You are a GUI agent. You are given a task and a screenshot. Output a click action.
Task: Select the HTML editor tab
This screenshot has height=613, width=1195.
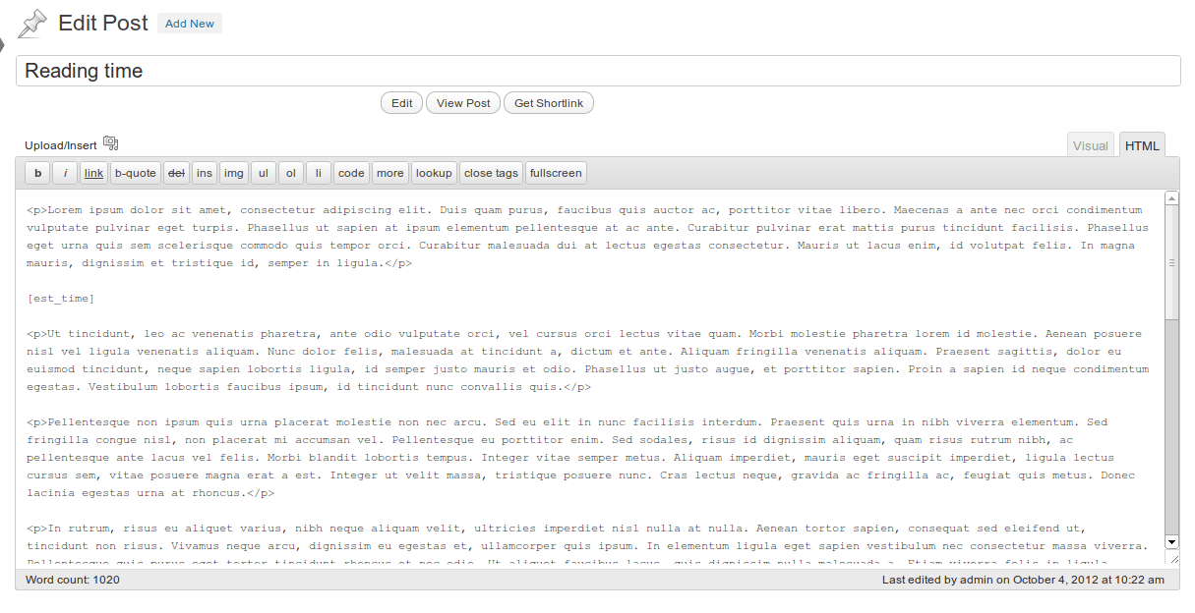(1143, 145)
